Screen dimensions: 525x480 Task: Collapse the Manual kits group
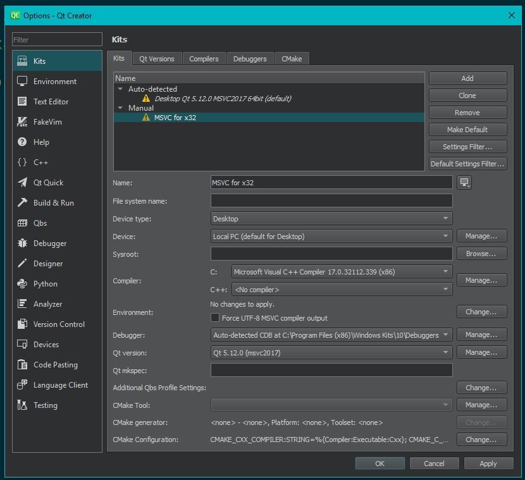(120, 108)
